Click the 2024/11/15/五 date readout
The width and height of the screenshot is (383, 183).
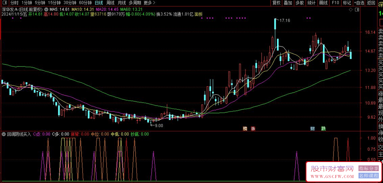coord(14,15)
